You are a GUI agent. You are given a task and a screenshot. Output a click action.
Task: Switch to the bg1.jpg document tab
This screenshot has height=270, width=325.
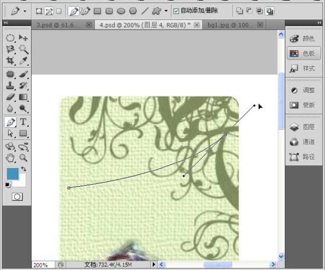[x=230, y=25]
